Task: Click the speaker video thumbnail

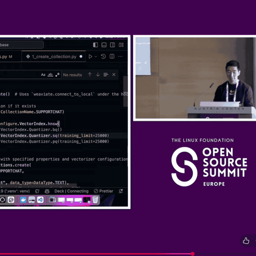Action: coord(196,78)
